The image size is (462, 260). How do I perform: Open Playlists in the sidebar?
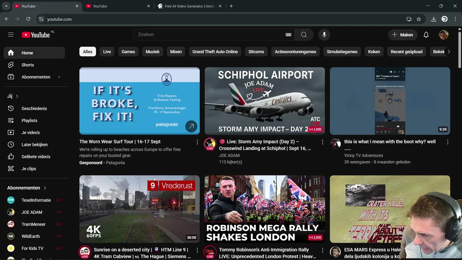[x=34, y=121]
